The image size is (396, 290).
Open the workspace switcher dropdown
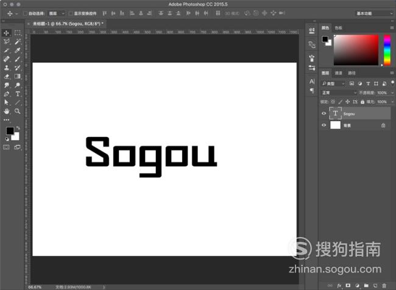point(374,13)
